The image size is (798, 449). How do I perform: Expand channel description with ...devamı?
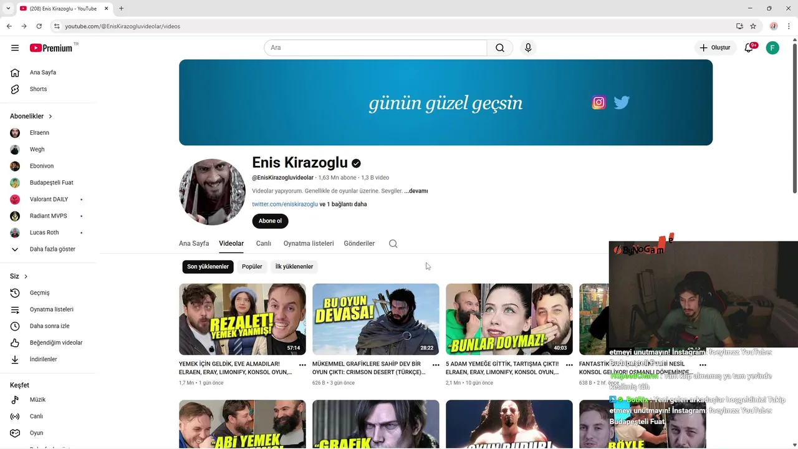coord(416,191)
